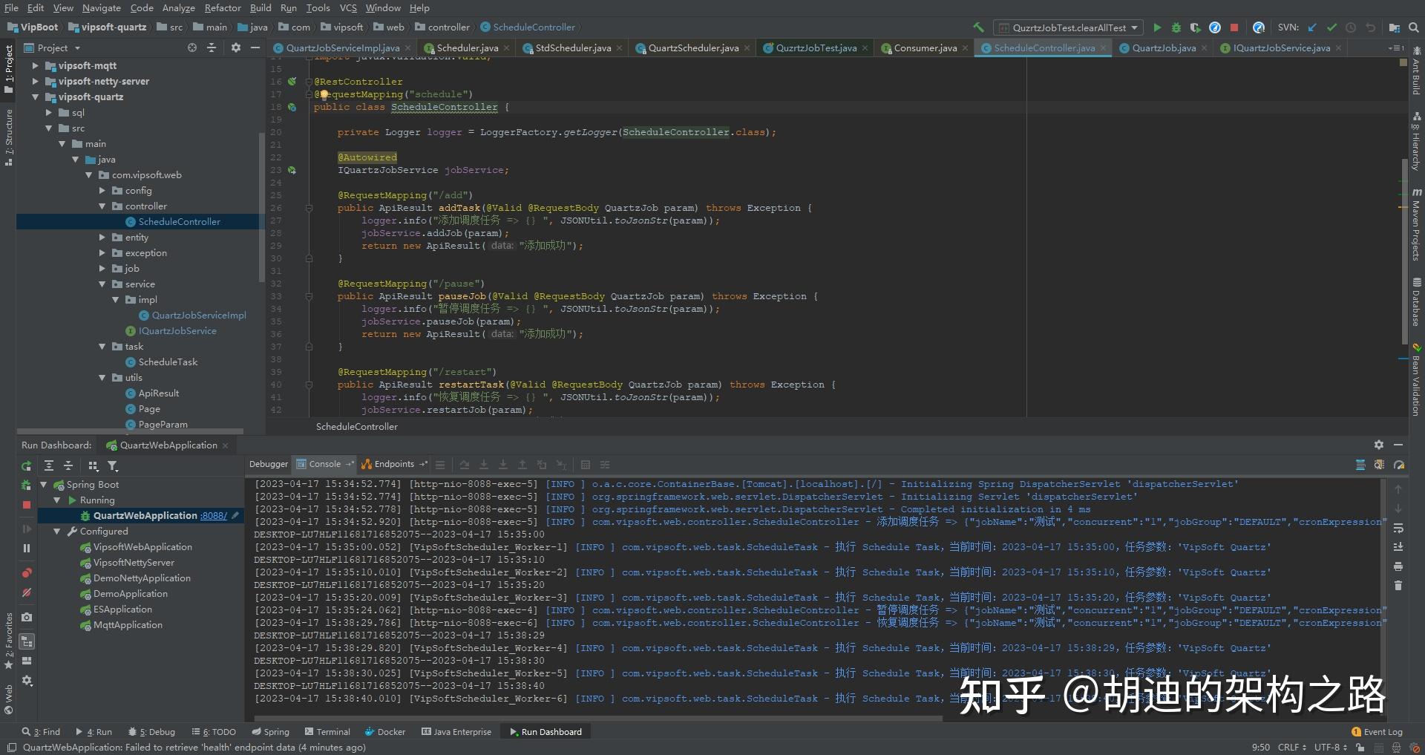
Task: Run QuzrtzJobTest.clearAllTest with green play icon
Action: click(1157, 27)
